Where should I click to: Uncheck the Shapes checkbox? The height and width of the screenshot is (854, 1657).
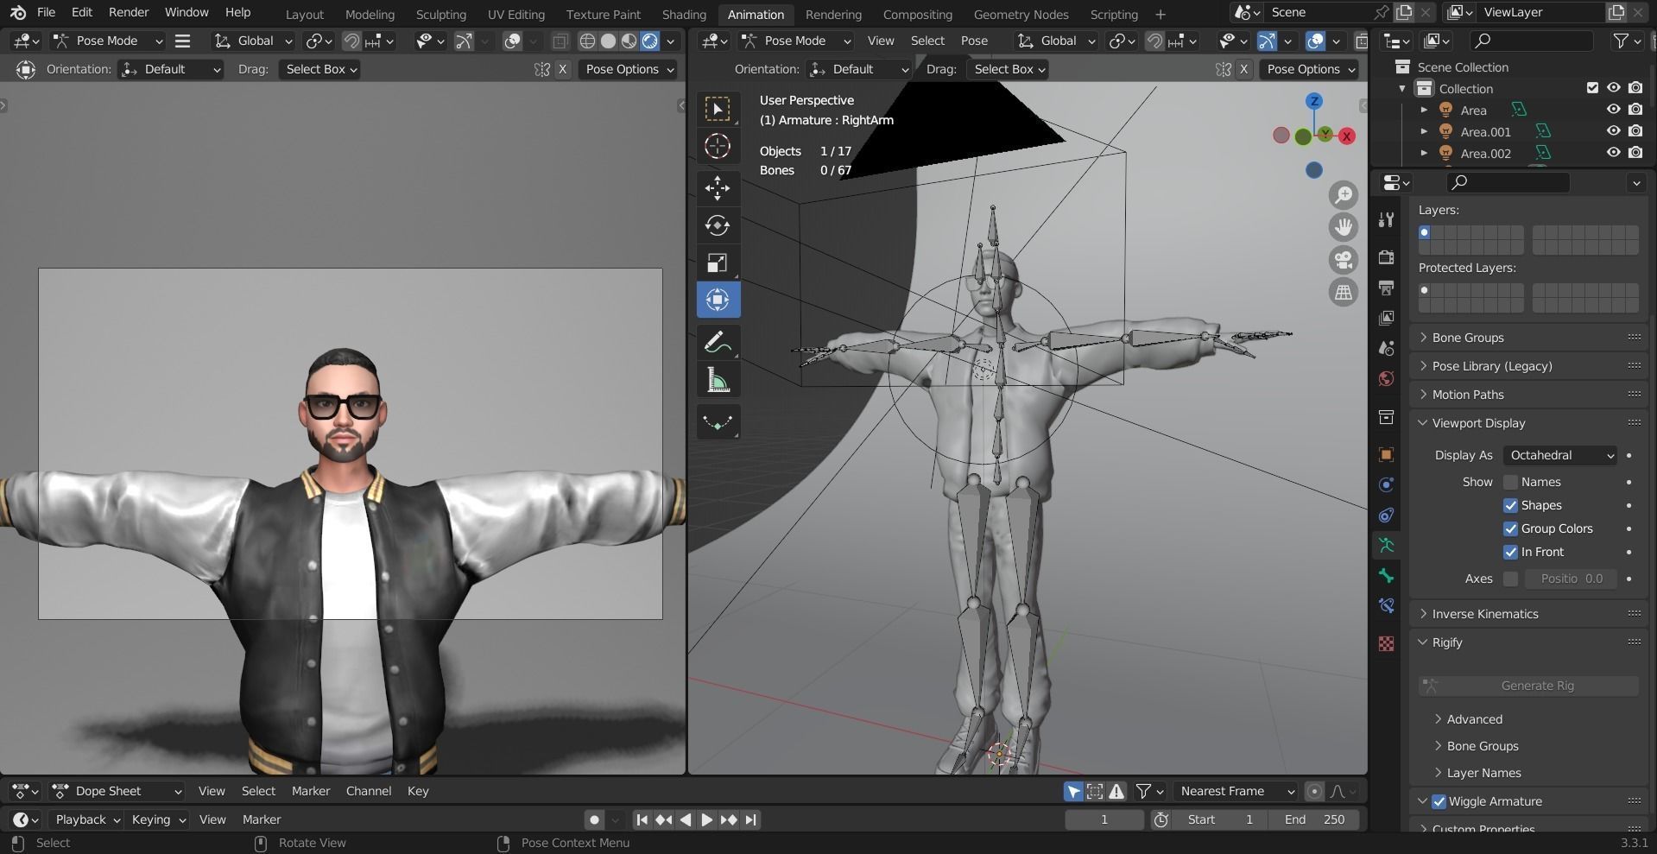[1510, 505]
